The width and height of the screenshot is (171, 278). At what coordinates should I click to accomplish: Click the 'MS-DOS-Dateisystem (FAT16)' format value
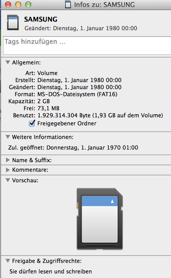pyautogui.click(x=77, y=94)
